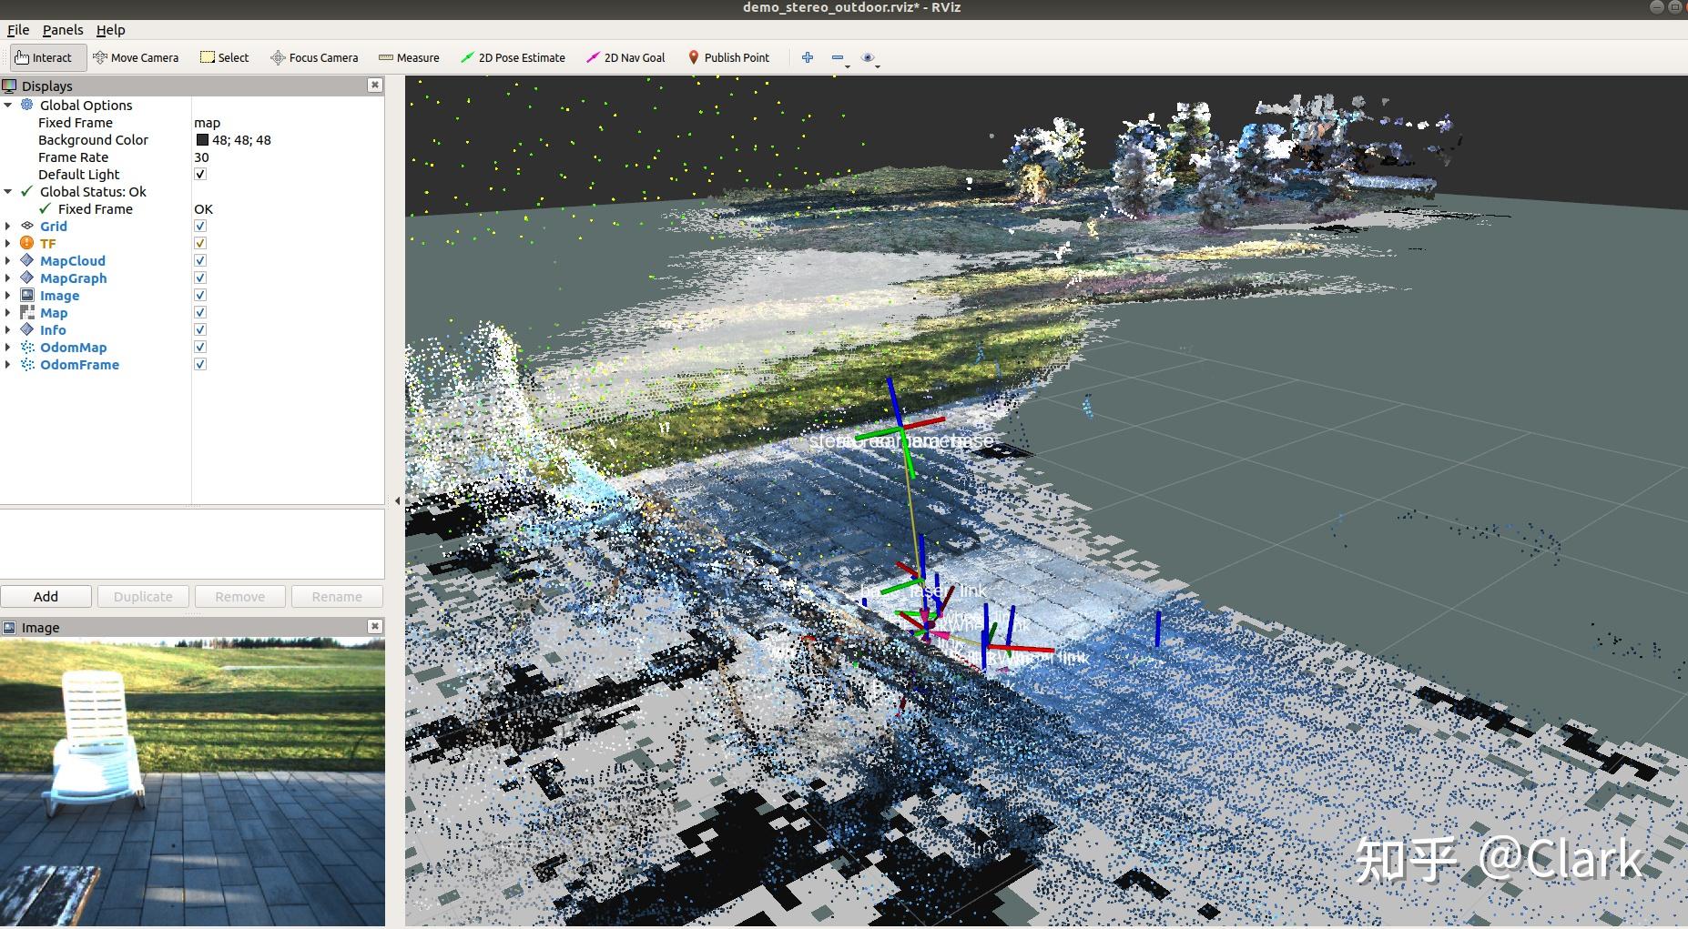Activate the 2D Nav Goal tool

pos(627,56)
